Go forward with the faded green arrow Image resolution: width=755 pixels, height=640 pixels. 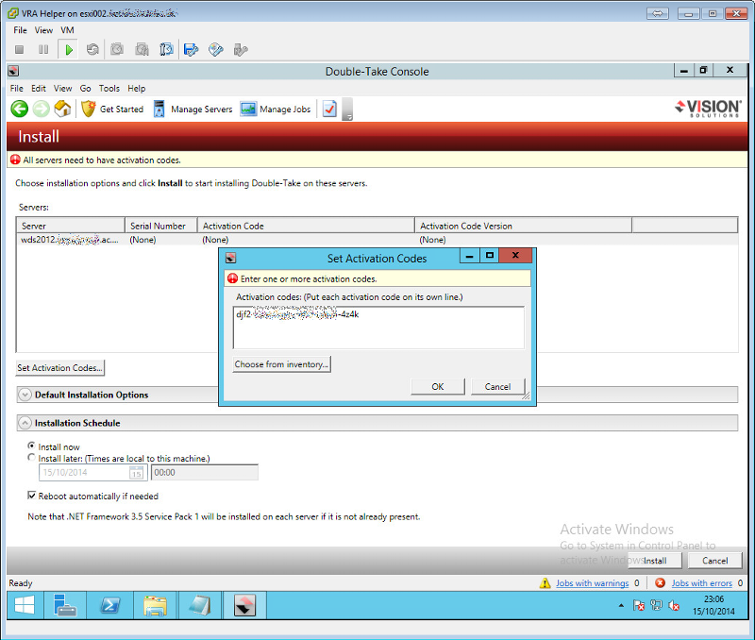coord(42,109)
